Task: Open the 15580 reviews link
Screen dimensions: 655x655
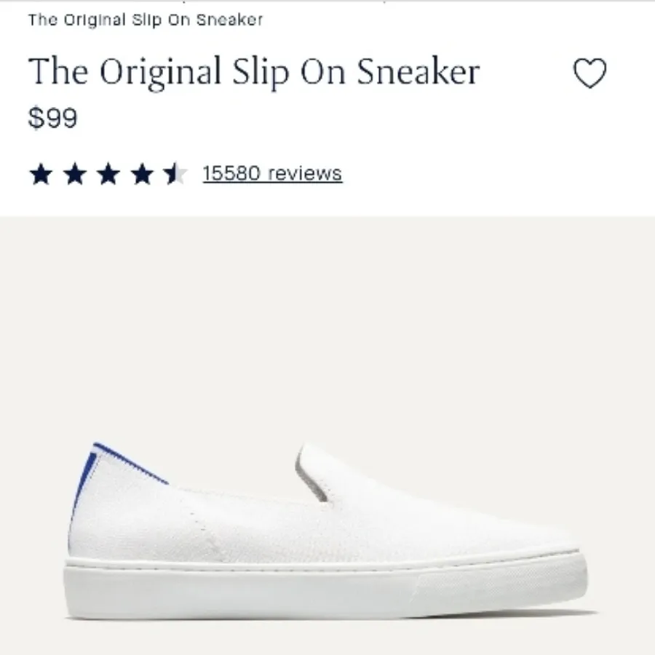Action: pos(272,174)
